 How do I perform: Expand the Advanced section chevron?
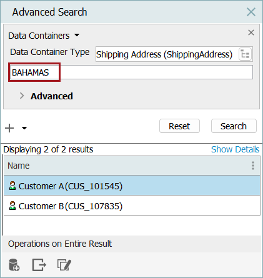pos(22,96)
